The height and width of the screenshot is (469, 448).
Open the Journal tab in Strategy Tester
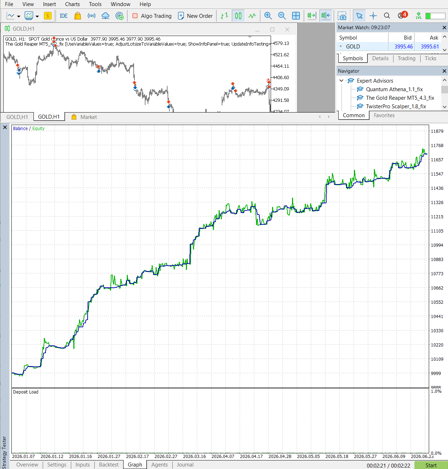coord(185,465)
